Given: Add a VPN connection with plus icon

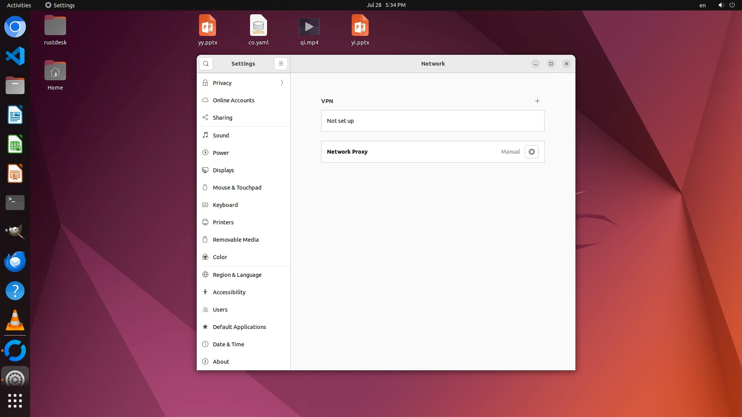Looking at the screenshot, I should coord(537,101).
